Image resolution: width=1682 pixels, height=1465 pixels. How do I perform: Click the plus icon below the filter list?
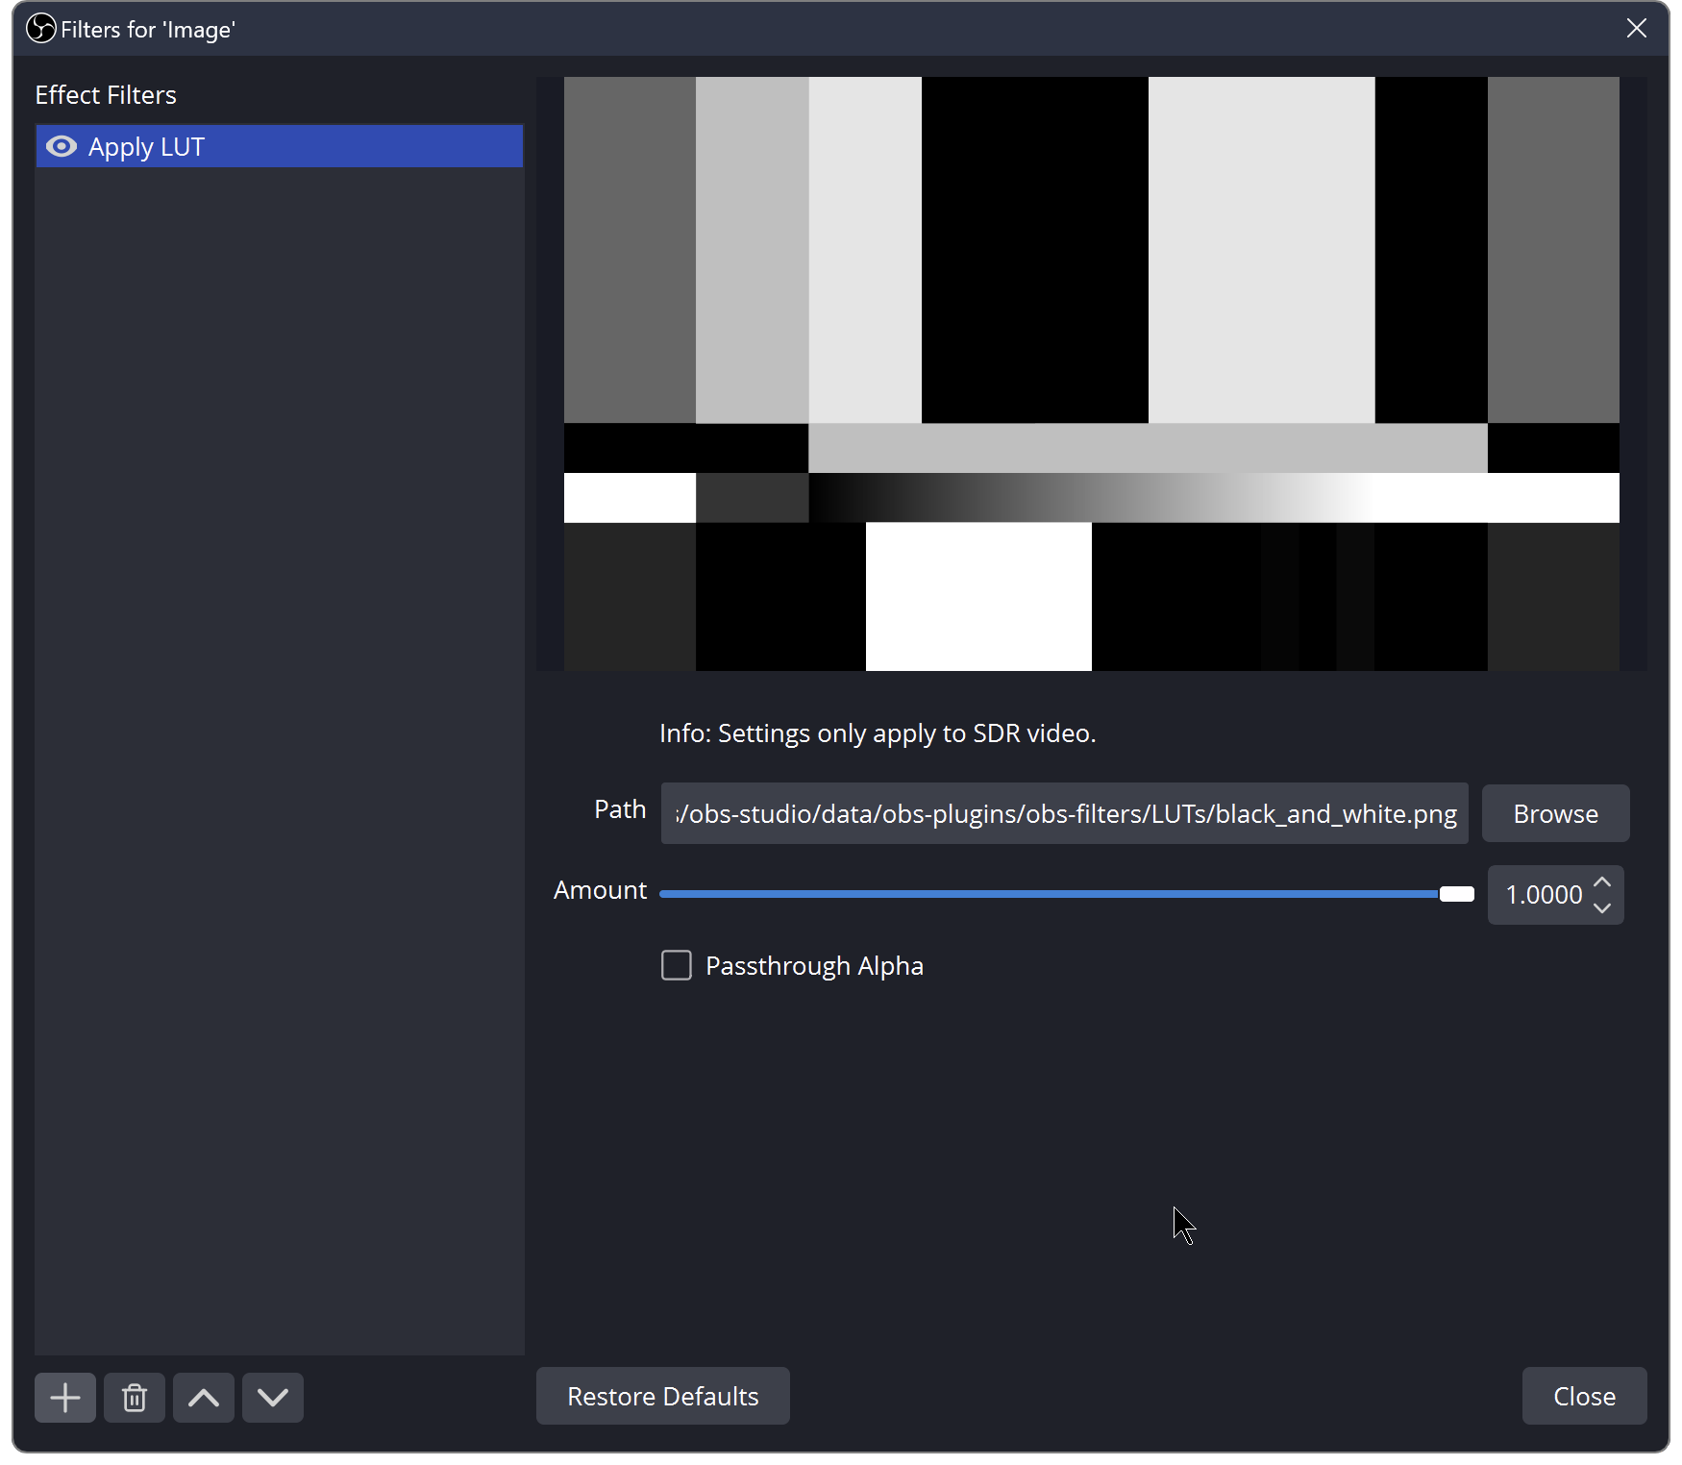(64, 1398)
